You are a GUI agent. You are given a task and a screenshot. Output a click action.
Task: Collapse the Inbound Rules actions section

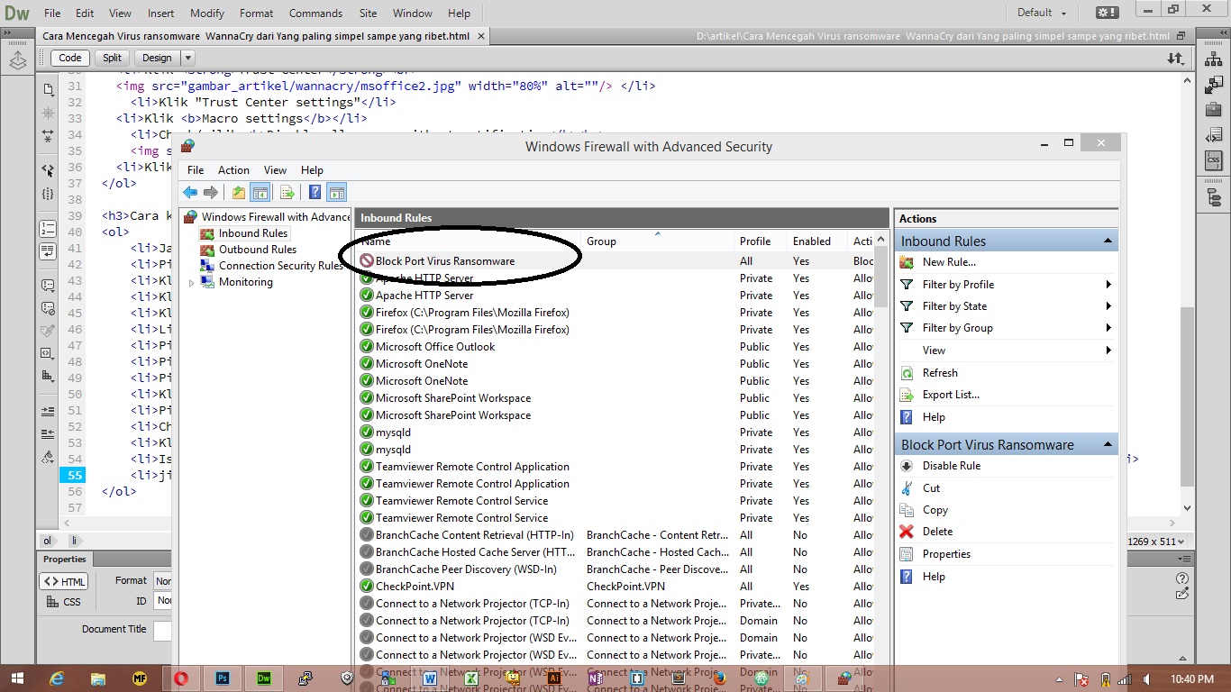coord(1108,241)
